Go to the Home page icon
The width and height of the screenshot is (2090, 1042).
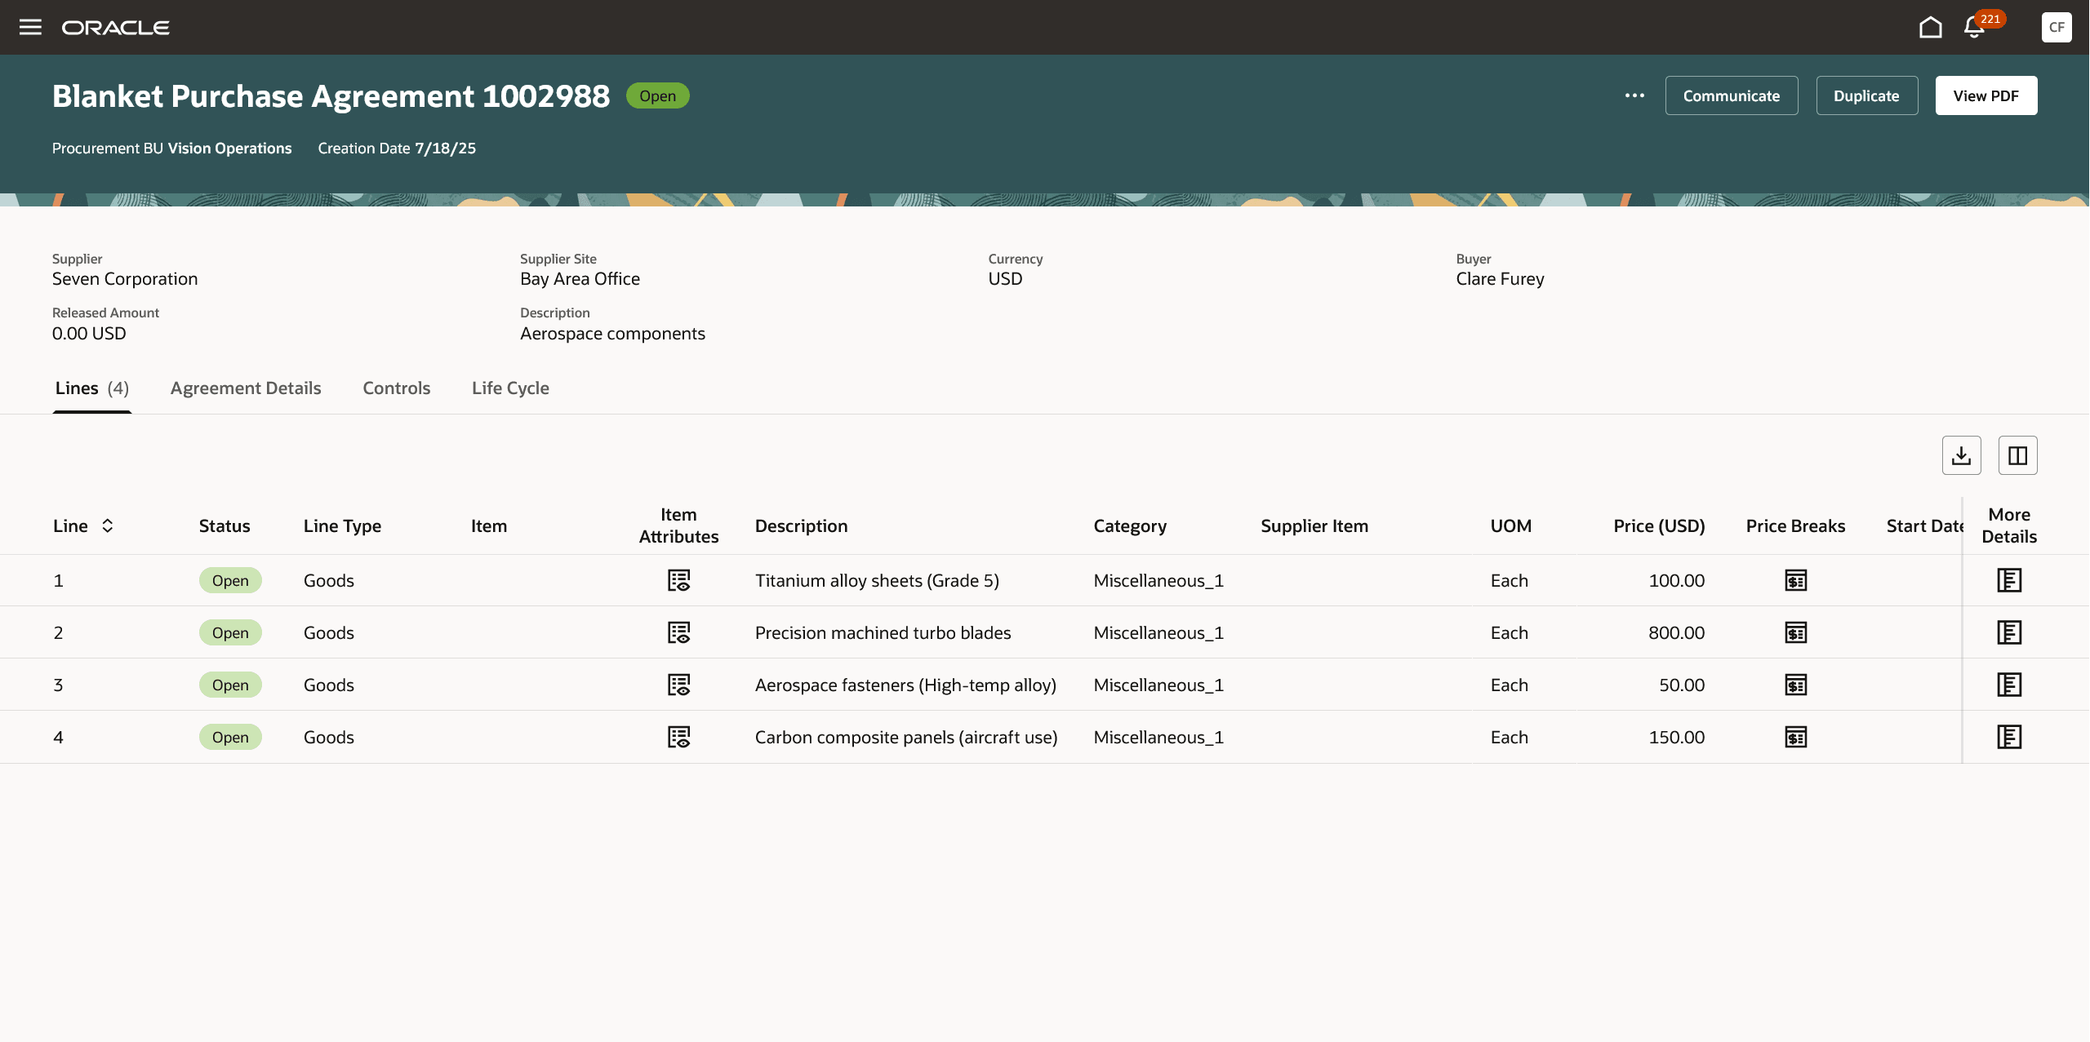1930,27
